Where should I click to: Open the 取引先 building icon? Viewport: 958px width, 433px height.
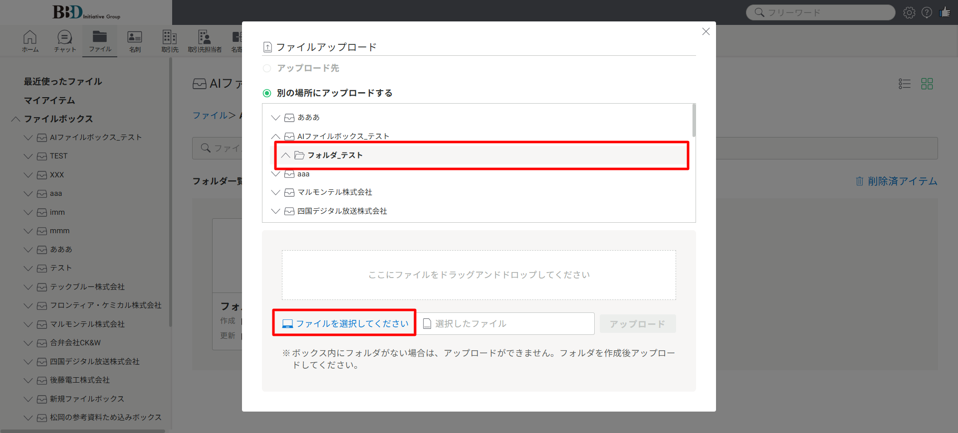[x=170, y=41]
